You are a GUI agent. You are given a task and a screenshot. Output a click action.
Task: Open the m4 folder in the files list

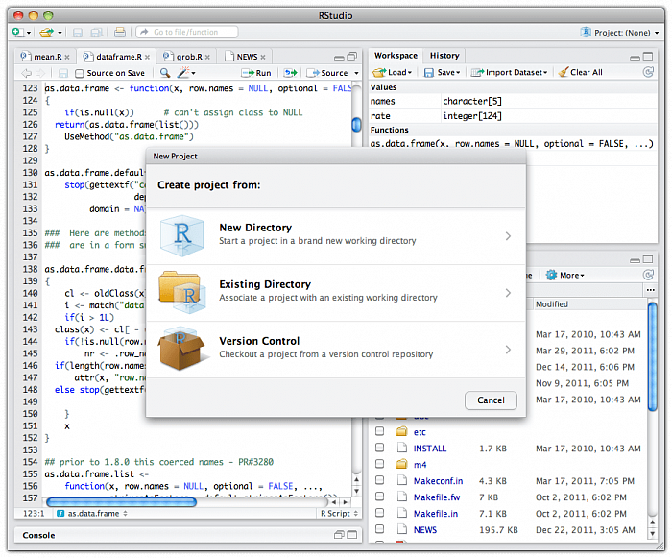click(420, 465)
